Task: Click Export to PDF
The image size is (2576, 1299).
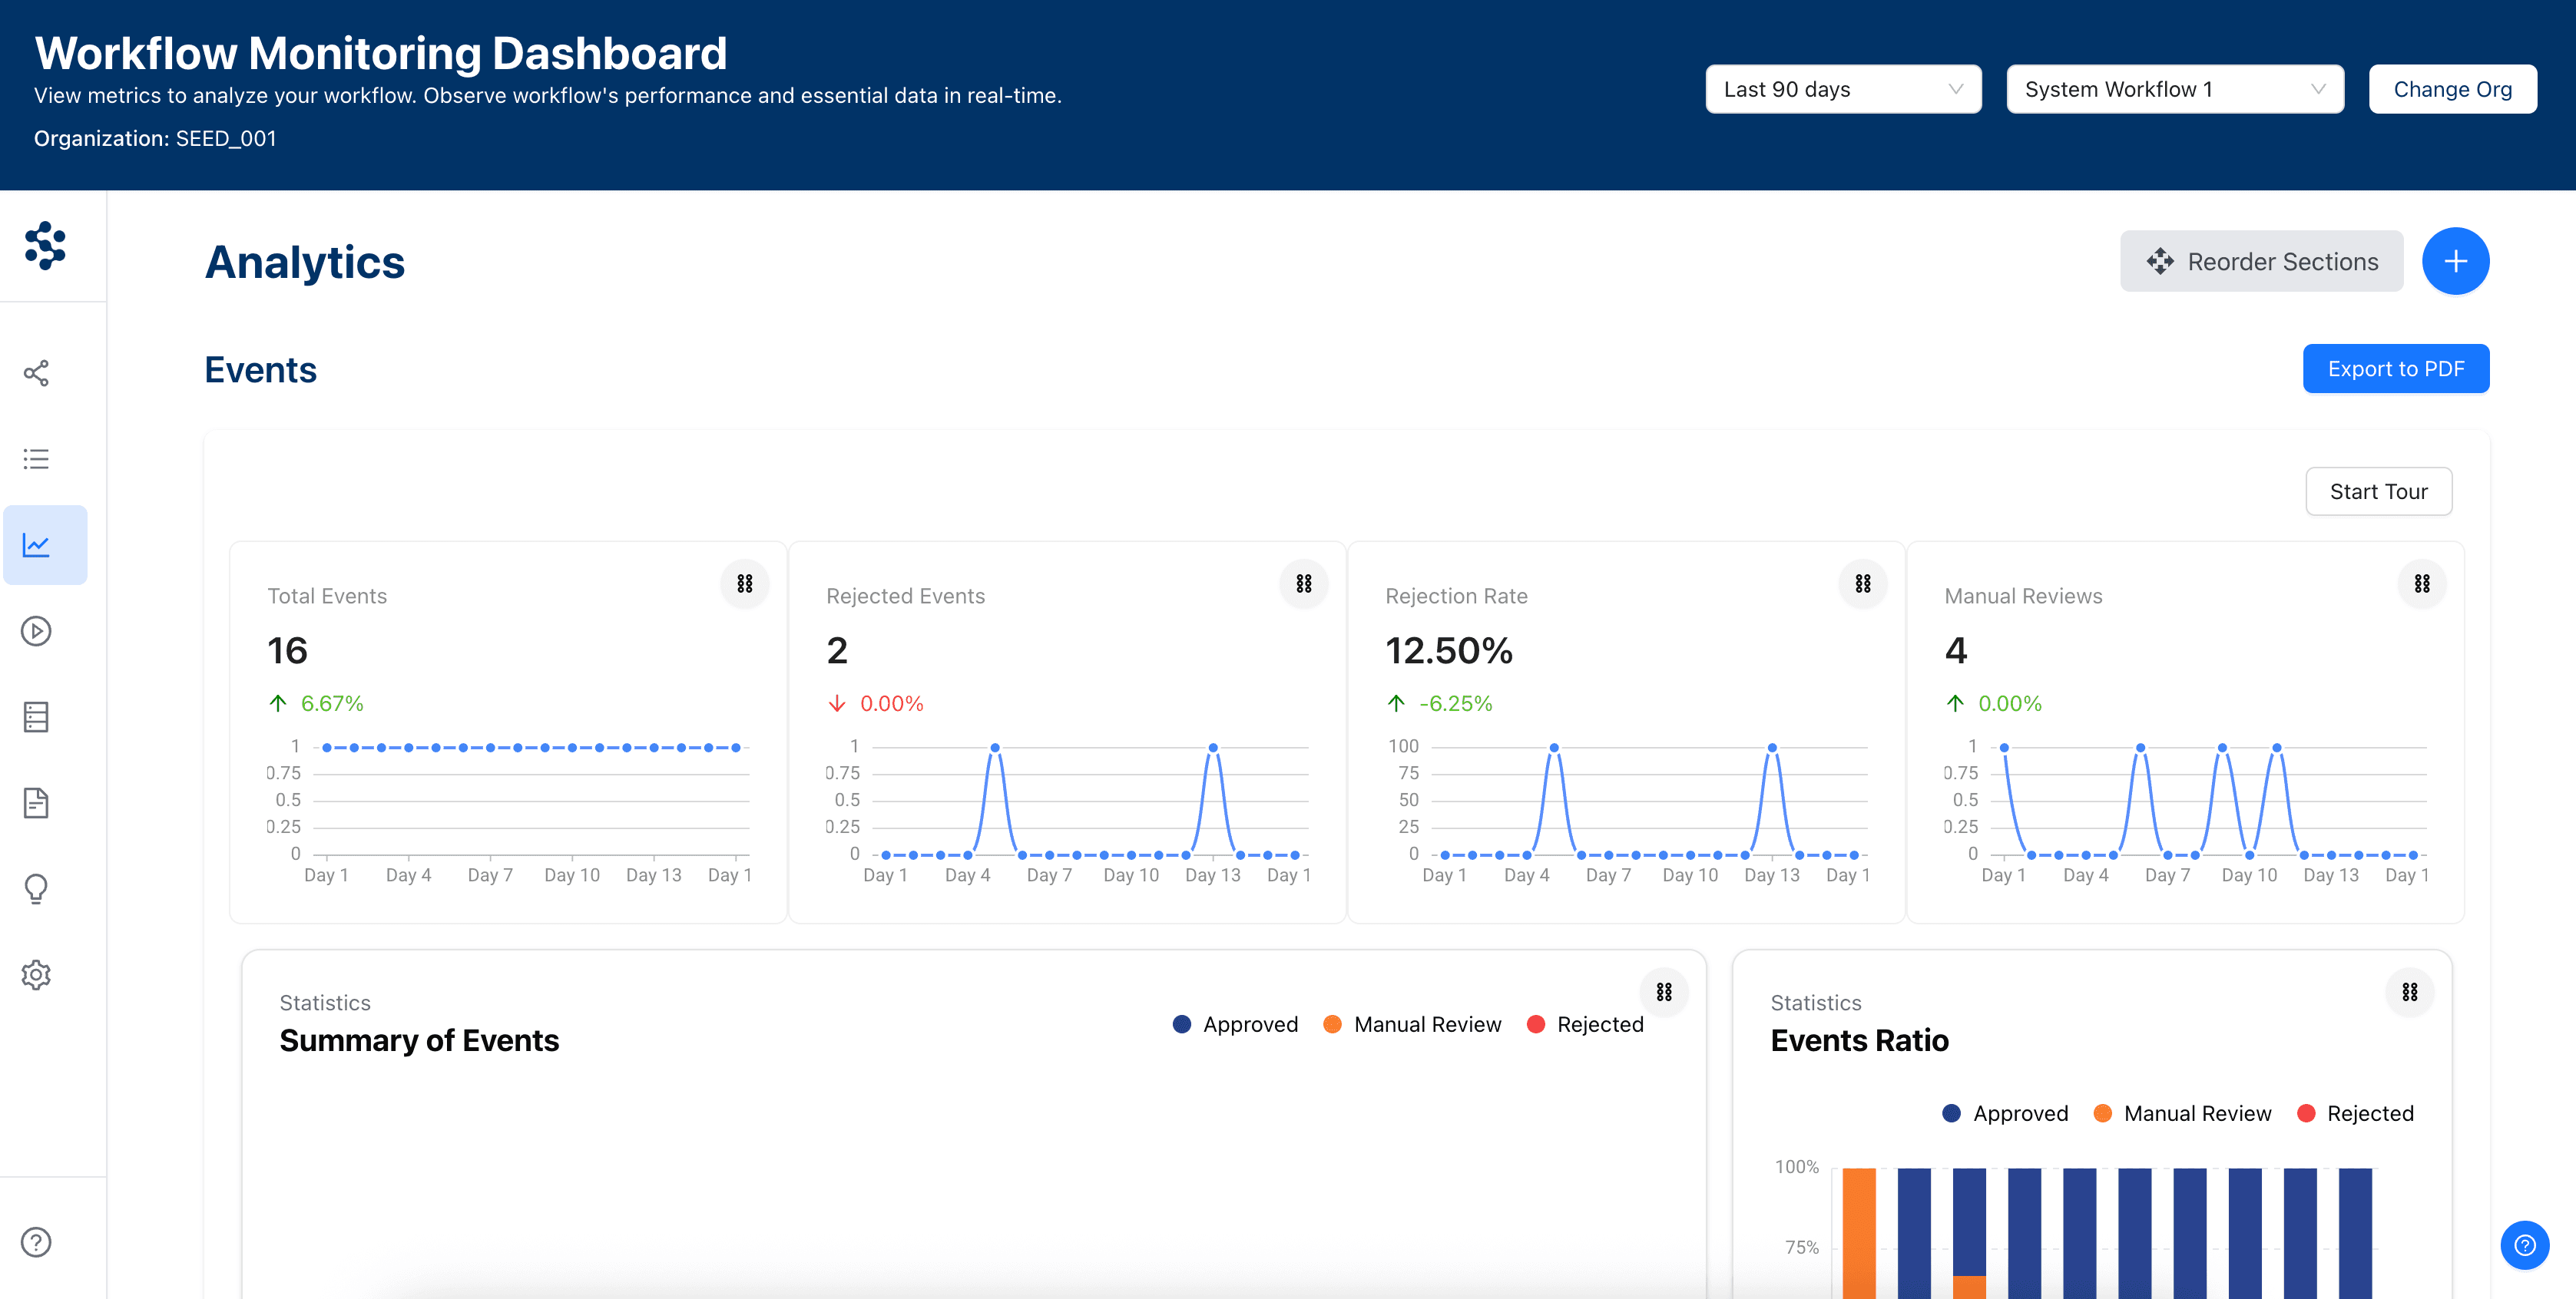Action: tap(2396, 369)
